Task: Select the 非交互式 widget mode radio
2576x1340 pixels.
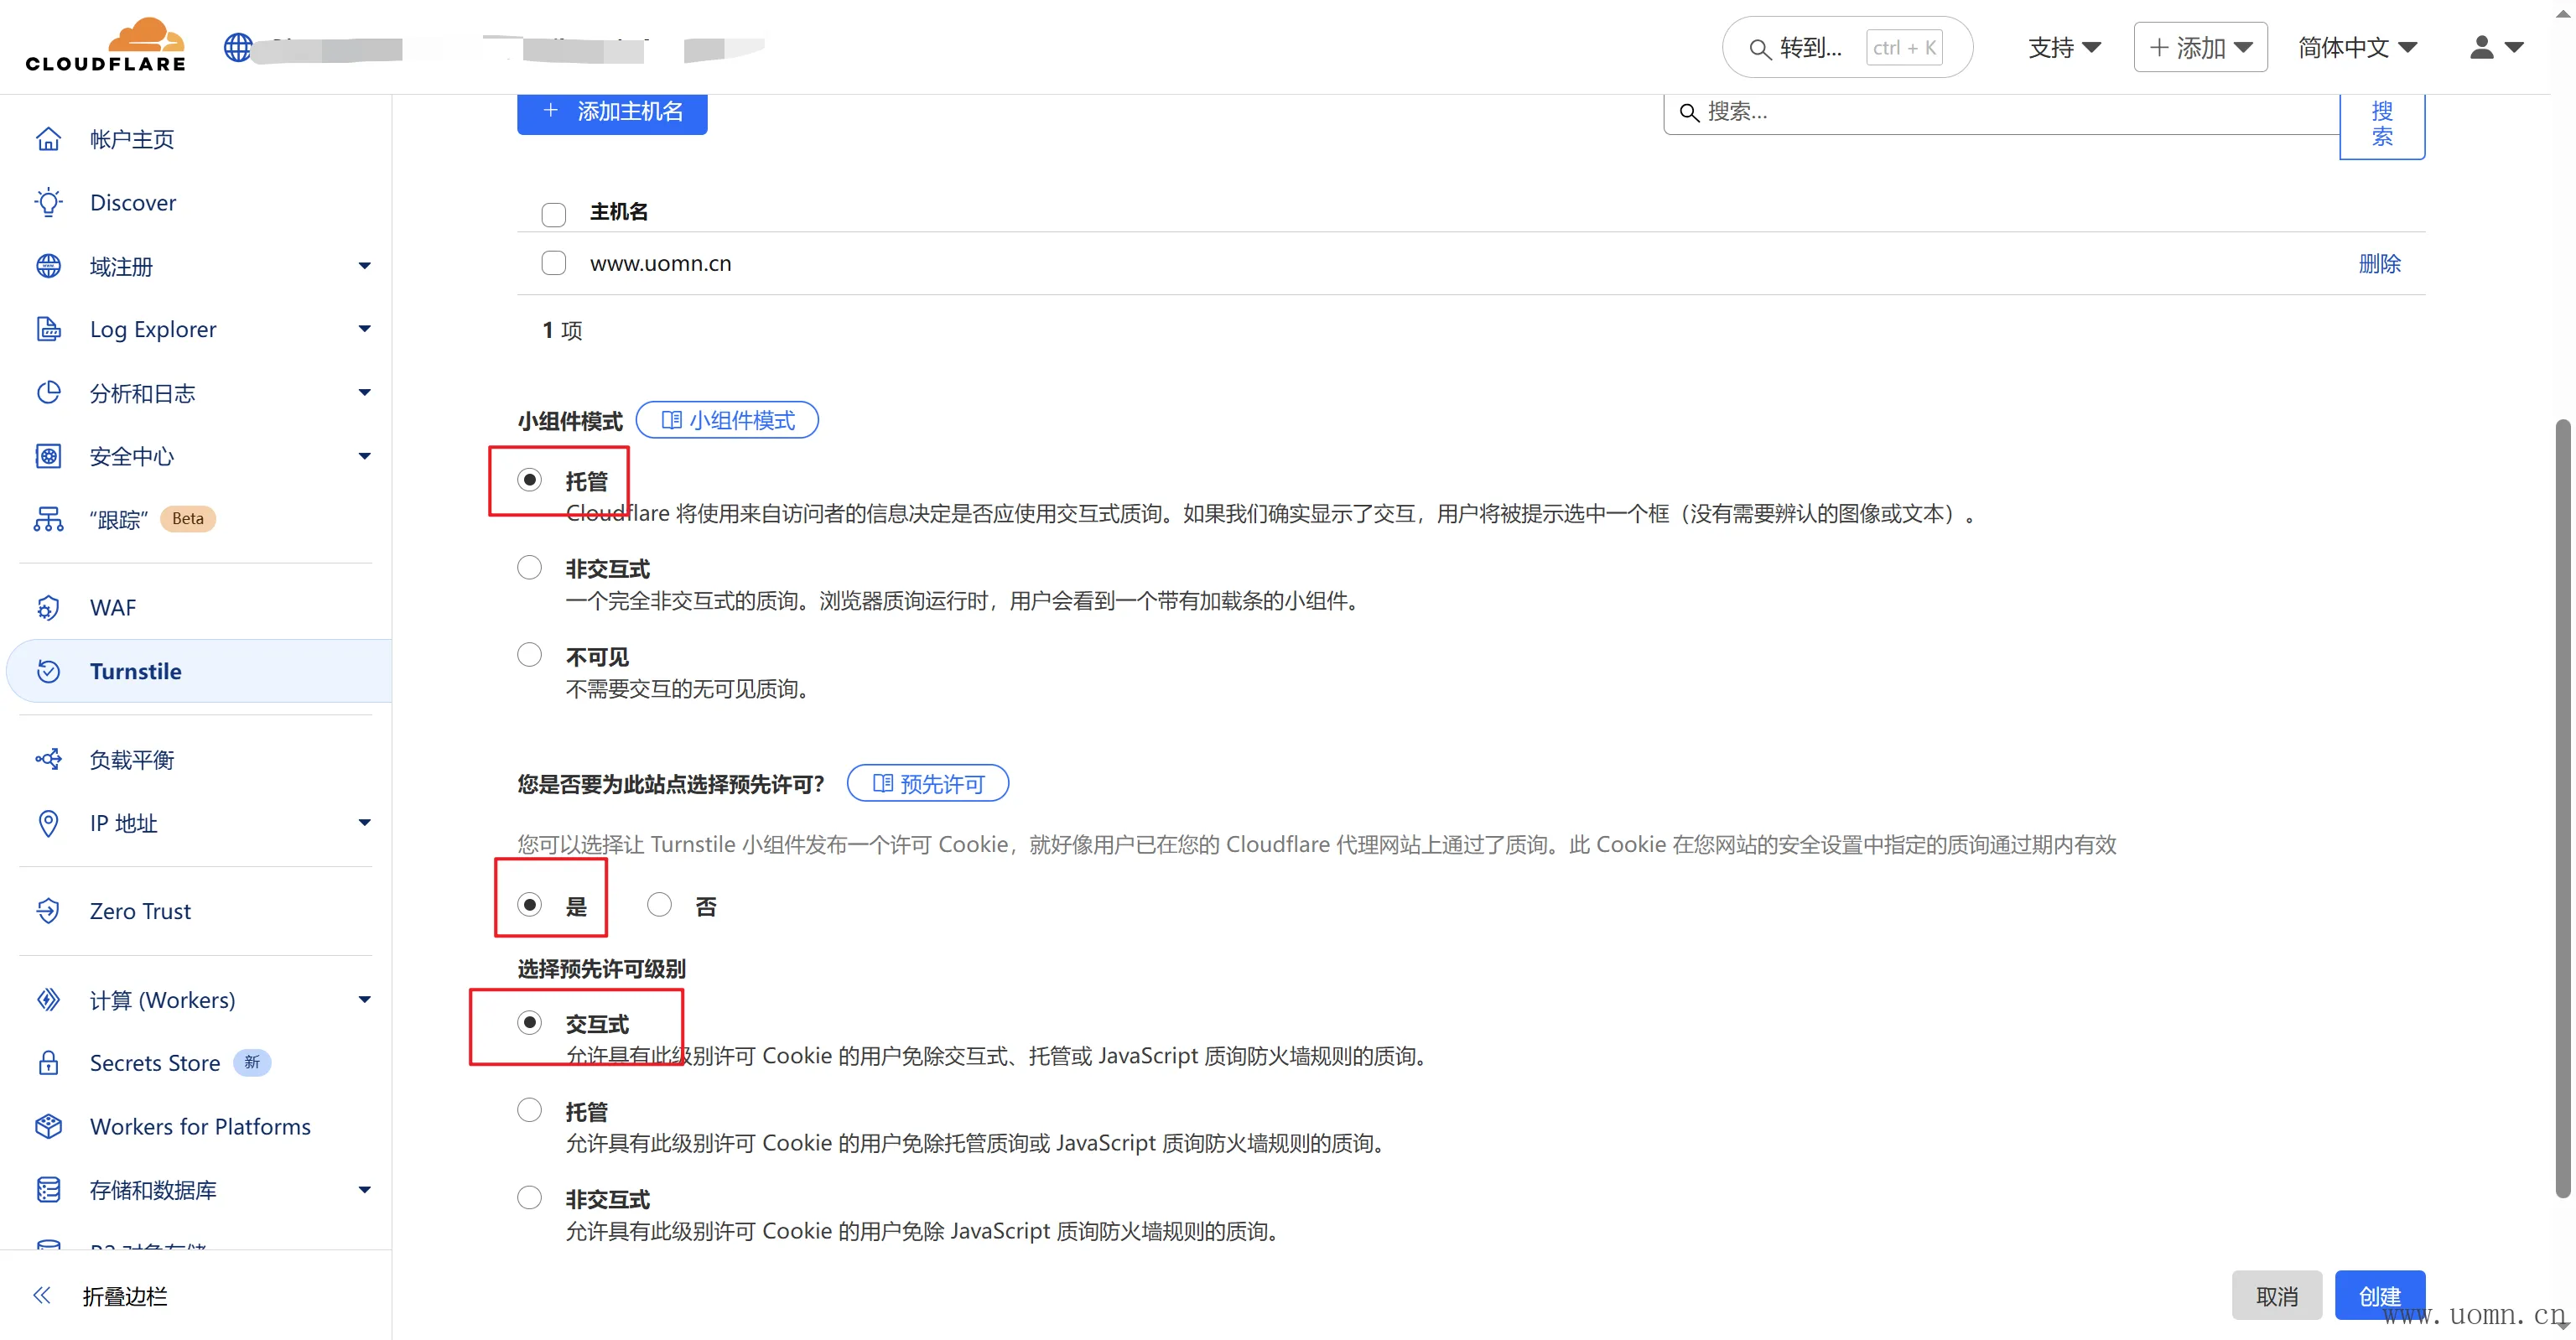Action: 529,567
